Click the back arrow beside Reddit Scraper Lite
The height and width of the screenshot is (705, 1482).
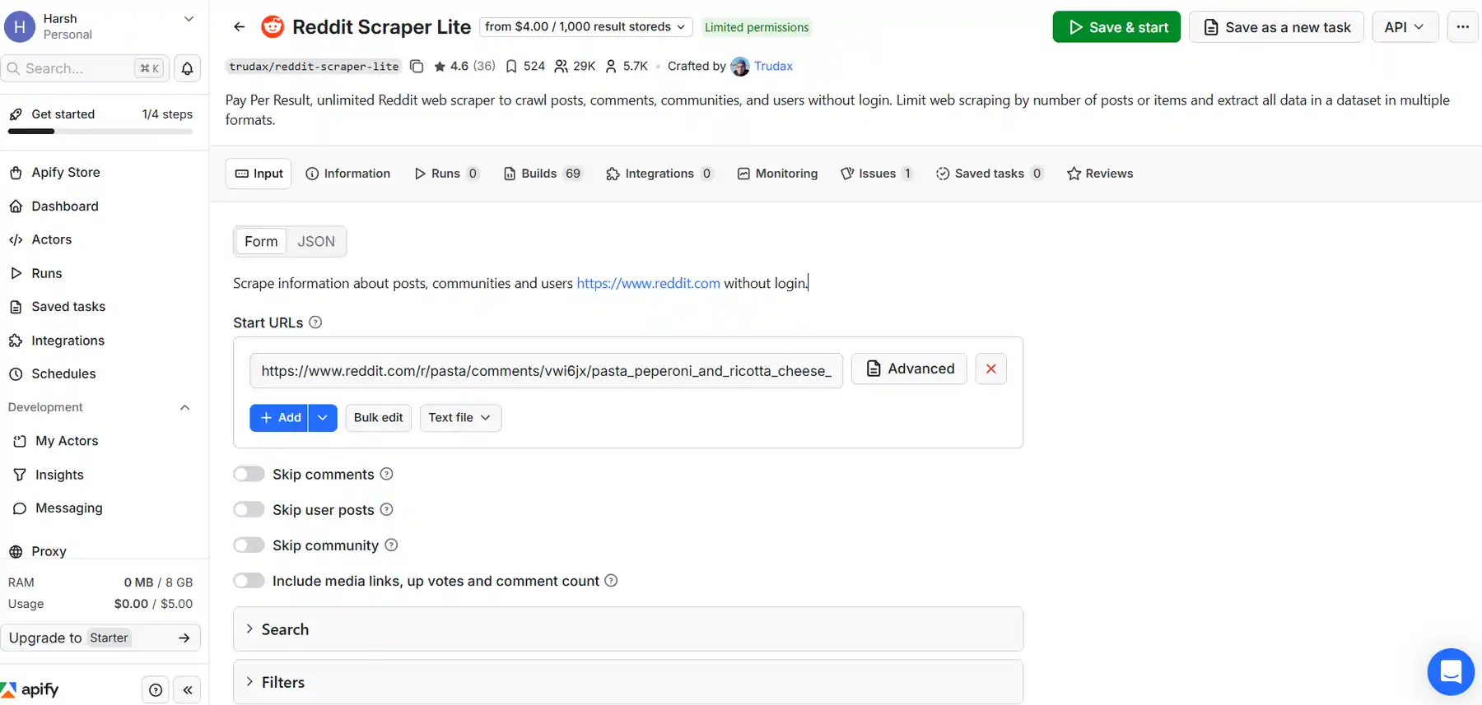pos(240,27)
